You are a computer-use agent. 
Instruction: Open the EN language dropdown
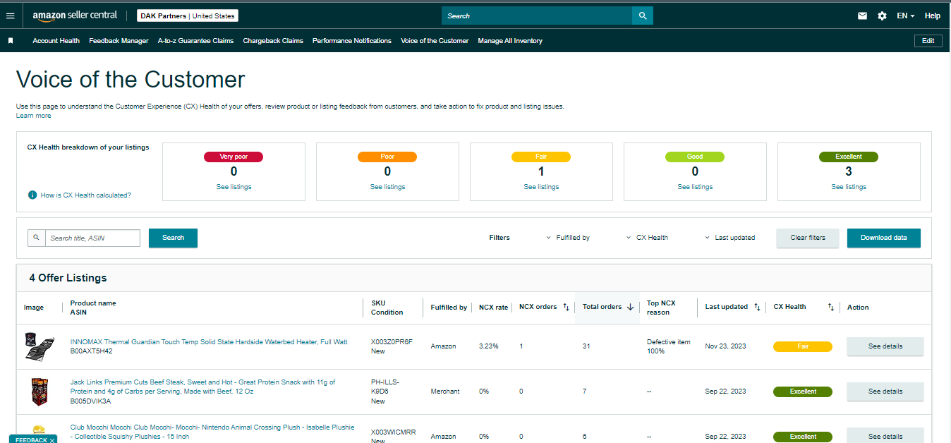(x=906, y=16)
